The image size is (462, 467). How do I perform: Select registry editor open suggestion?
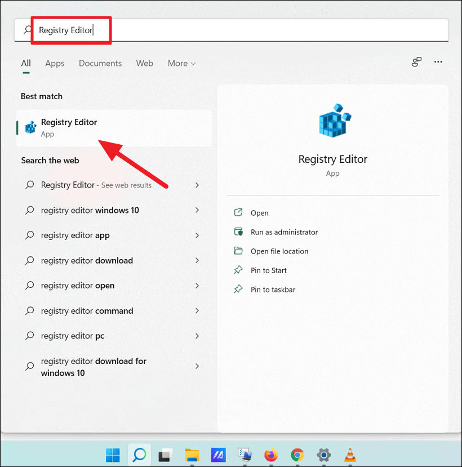78,286
